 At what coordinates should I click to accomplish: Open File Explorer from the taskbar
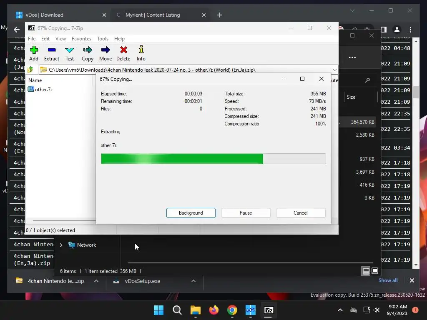(x=195, y=310)
